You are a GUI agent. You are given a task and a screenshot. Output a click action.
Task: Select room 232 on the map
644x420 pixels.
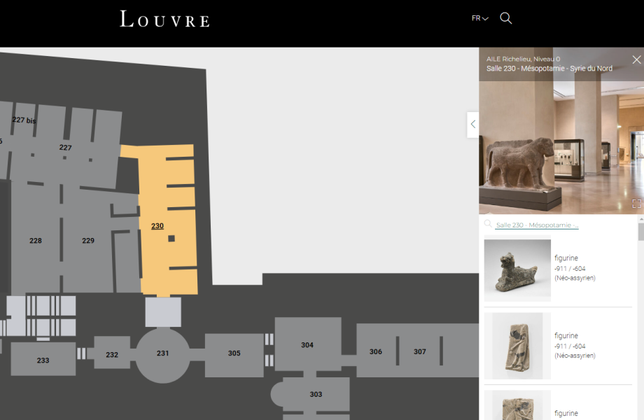pyautogui.click(x=112, y=354)
